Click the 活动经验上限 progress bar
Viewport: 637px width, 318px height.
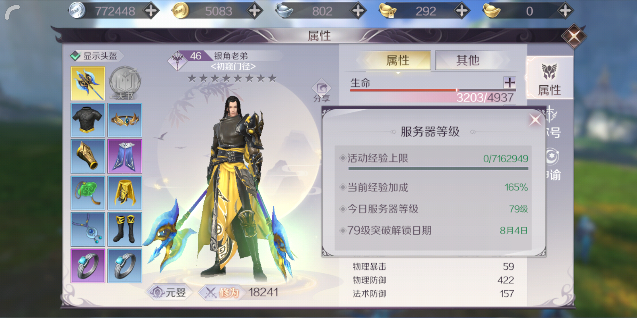tap(438, 168)
